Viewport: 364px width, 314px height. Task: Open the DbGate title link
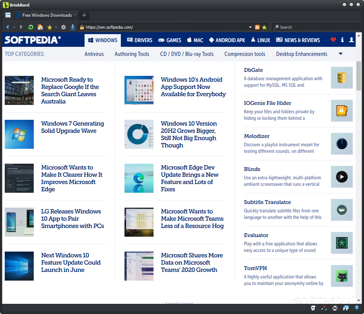point(253,70)
